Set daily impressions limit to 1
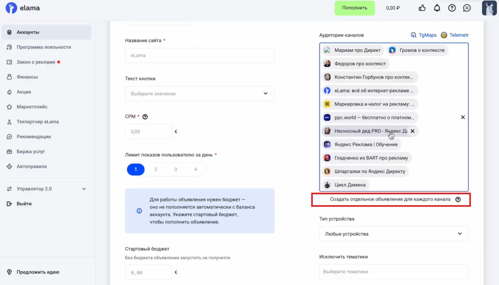 pos(135,169)
